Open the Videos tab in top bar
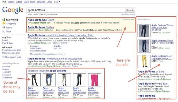178x102 pixels. point(19,2)
